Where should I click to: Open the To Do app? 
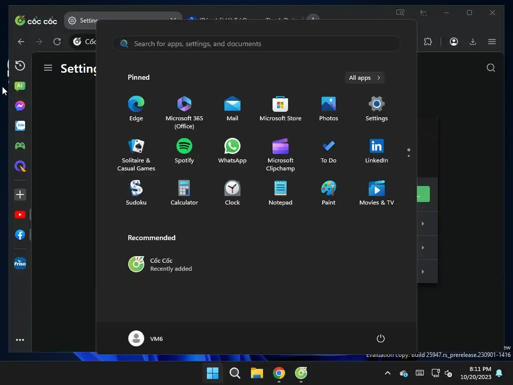point(329,151)
